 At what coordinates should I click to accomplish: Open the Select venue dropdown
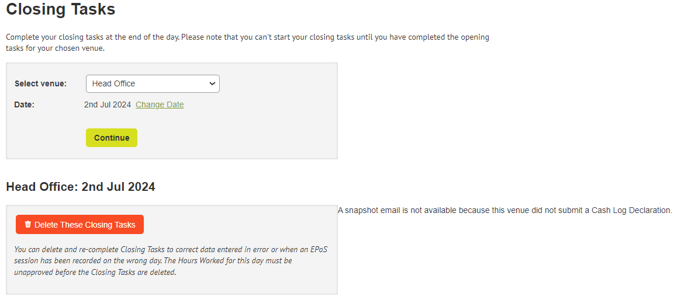click(153, 83)
